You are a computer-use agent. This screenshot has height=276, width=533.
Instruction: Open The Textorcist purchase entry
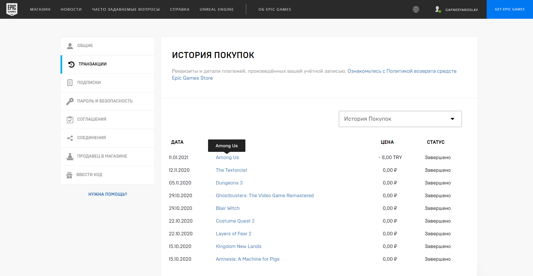(231, 170)
